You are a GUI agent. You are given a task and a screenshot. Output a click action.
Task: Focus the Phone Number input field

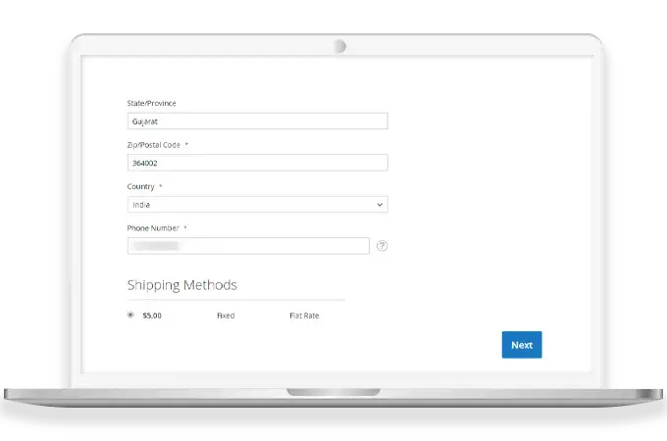248,246
